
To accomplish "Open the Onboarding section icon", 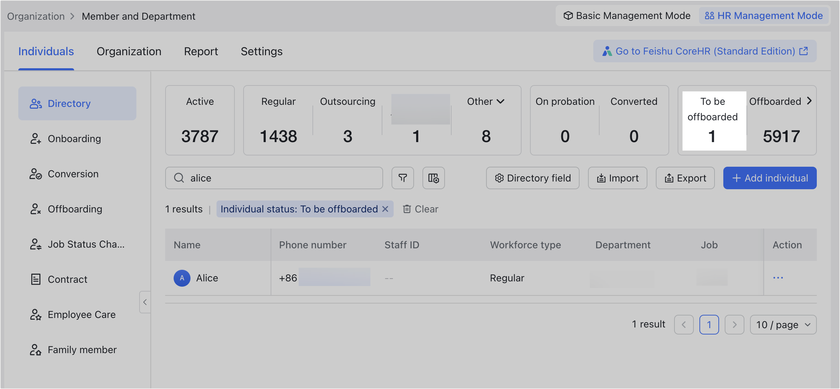I will click(35, 139).
